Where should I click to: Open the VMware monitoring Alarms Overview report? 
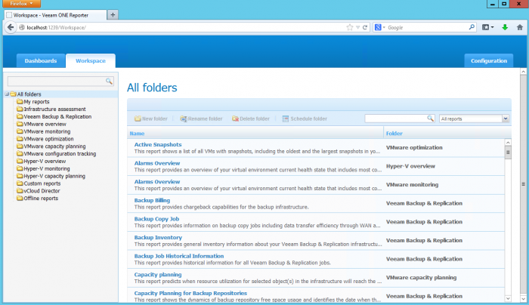point(157,182)
